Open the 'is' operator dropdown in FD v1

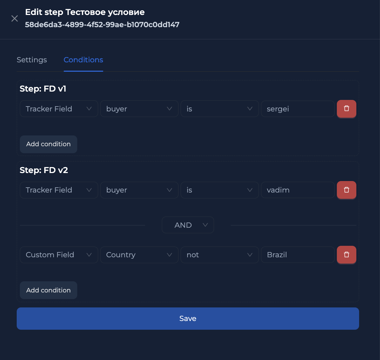pos(219,109)
